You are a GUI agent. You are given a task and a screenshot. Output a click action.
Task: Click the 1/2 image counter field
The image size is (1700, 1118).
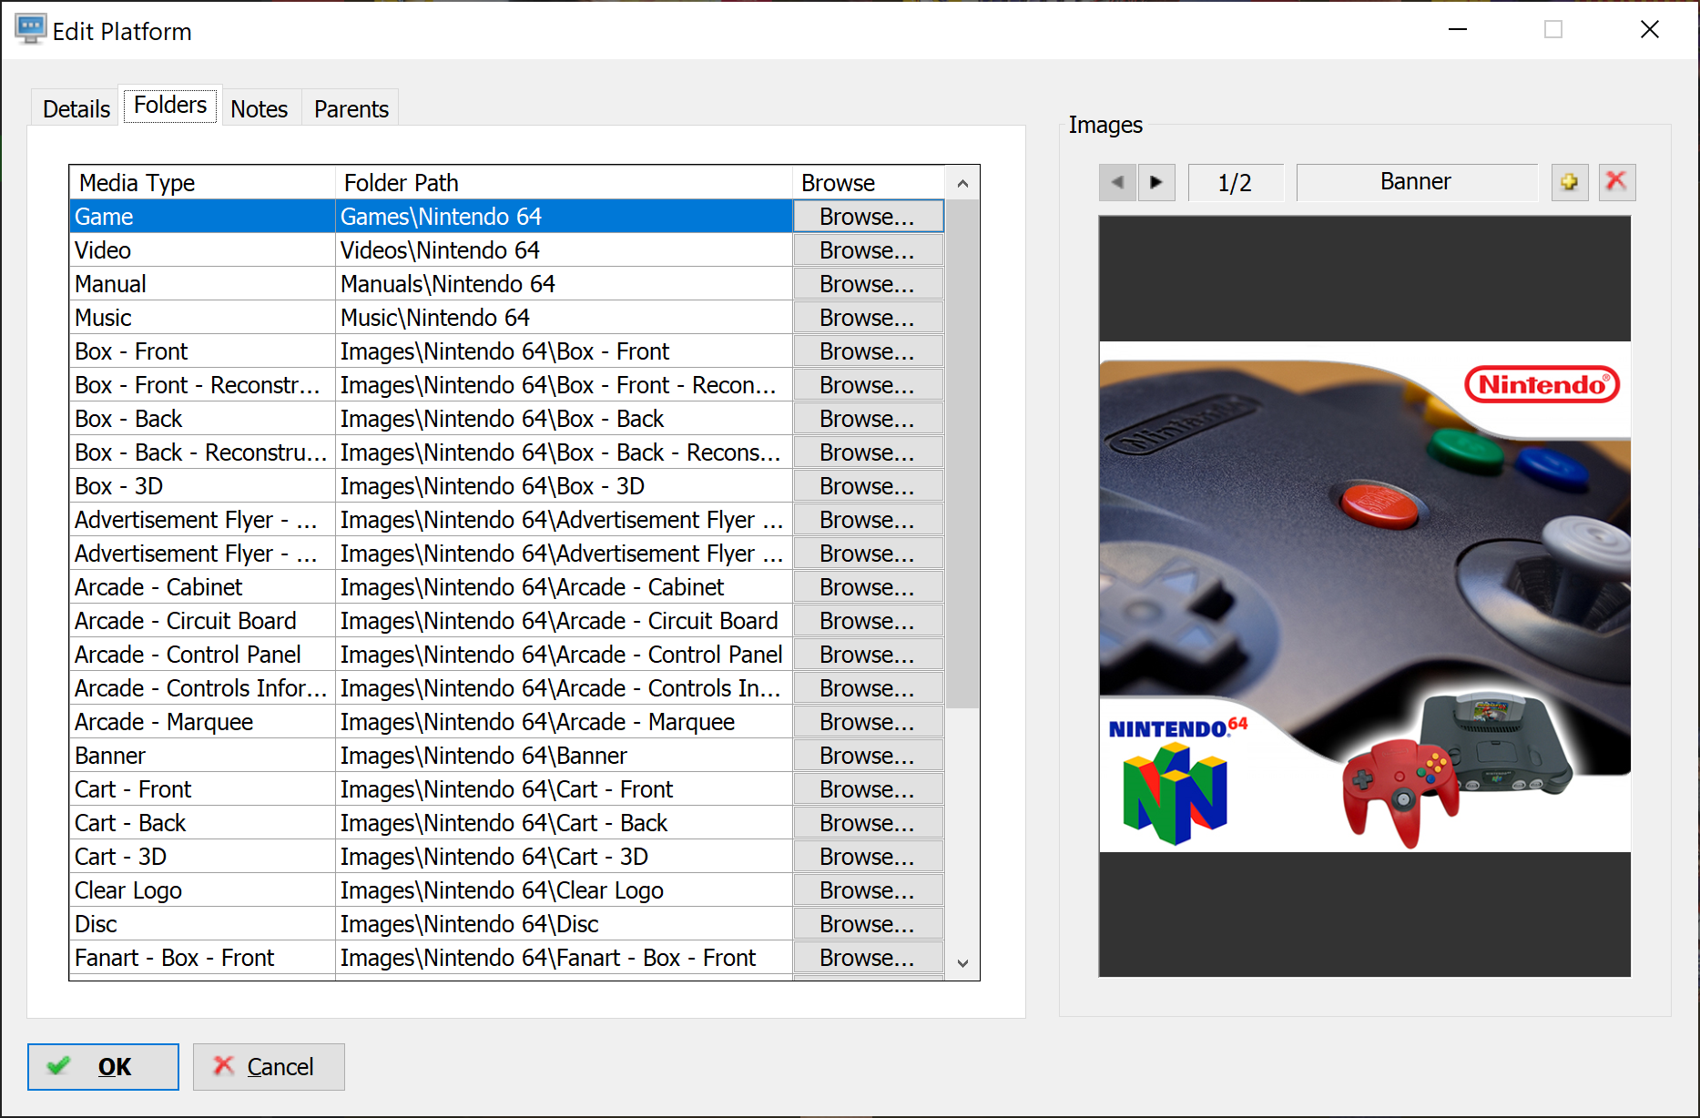(1236, 182)
